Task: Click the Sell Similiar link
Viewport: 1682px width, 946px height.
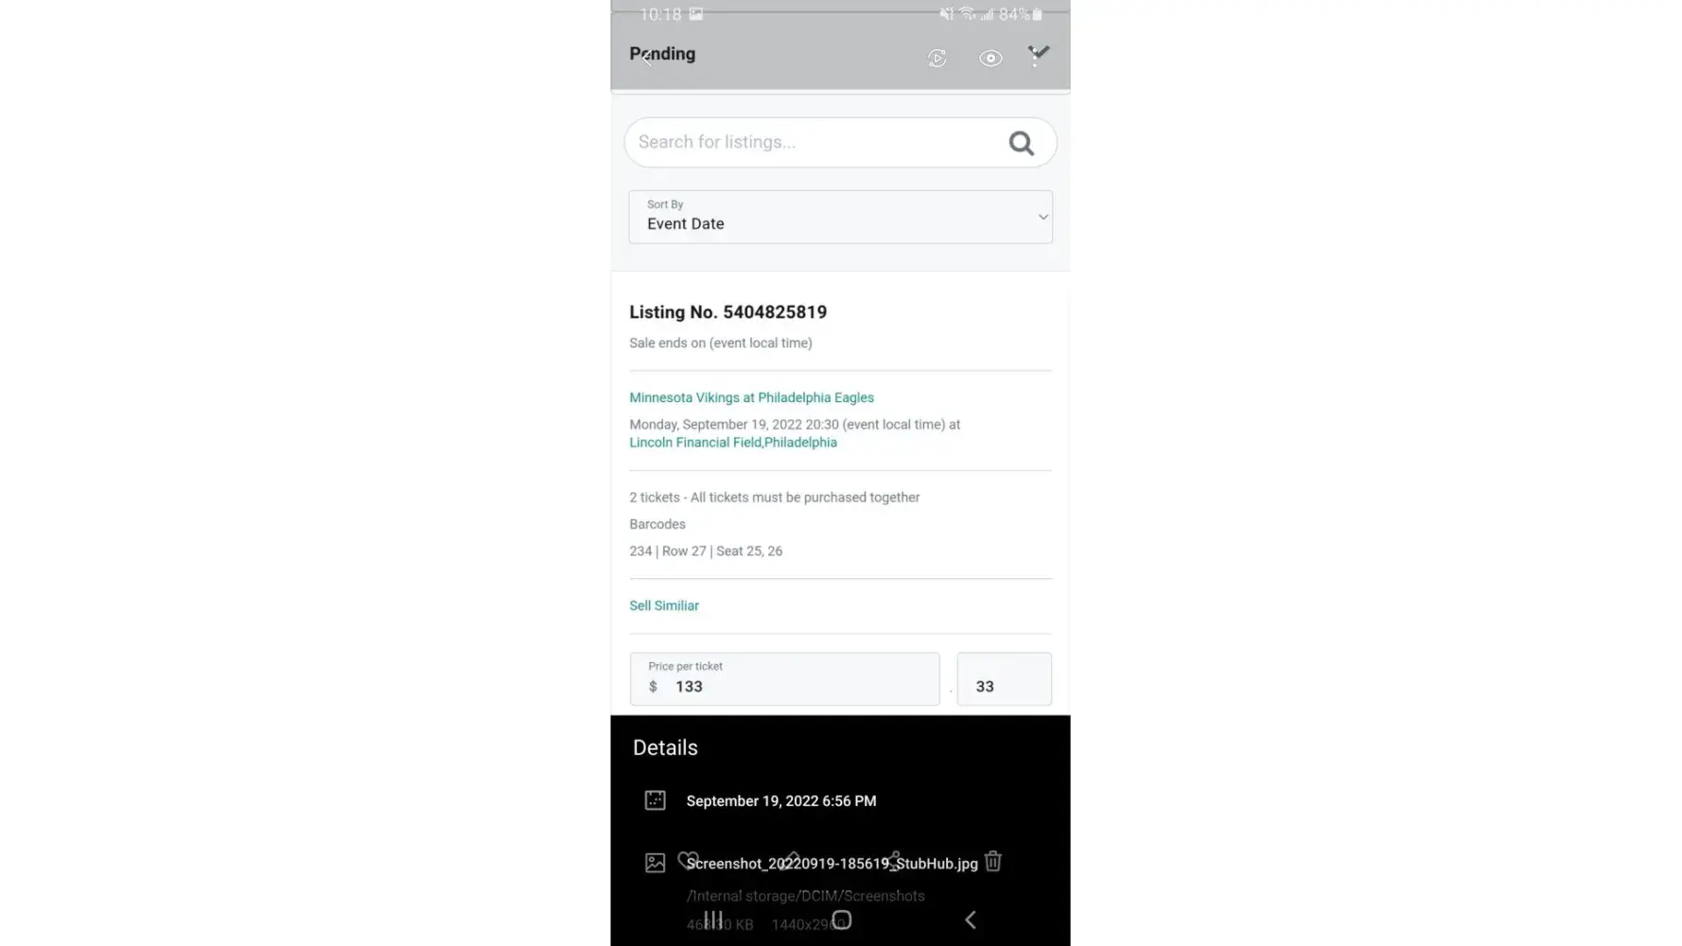Action: (x=664, y=605)
